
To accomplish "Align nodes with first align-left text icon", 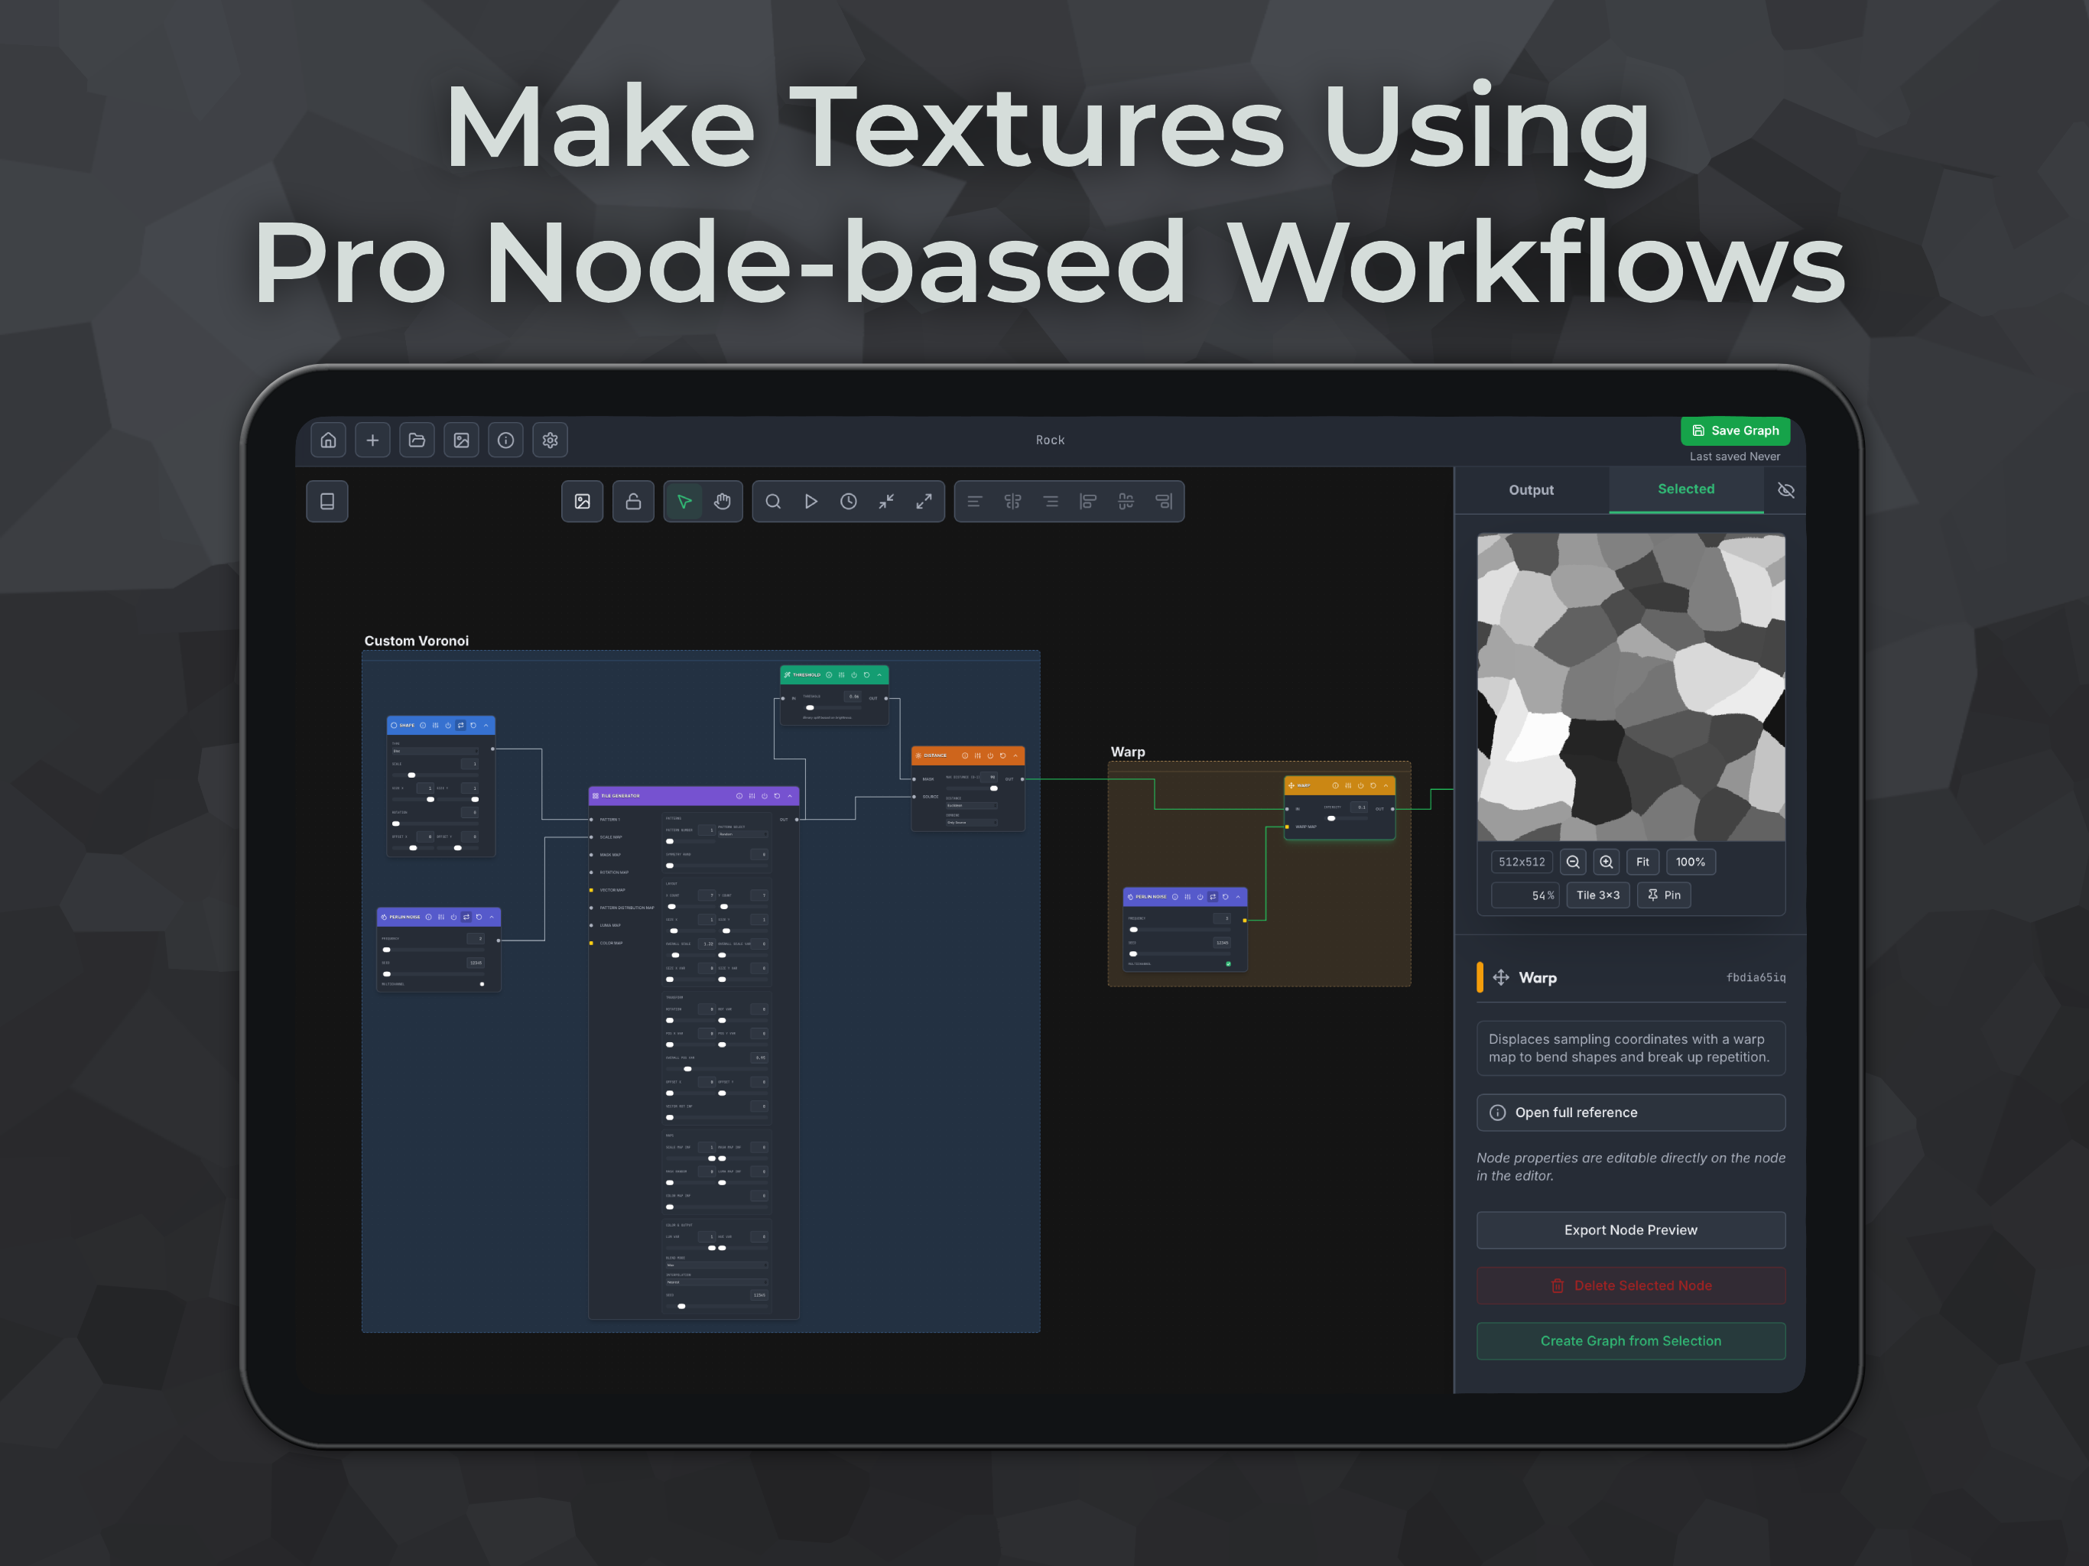I will coord(975,502).
